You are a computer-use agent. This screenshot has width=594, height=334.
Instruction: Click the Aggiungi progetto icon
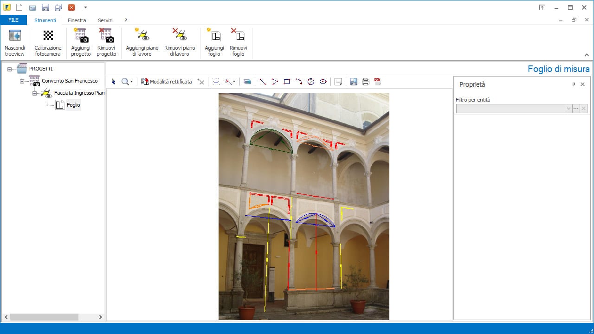point(81,36)
